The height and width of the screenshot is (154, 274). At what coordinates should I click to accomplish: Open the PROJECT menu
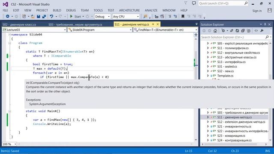[42, 10]
